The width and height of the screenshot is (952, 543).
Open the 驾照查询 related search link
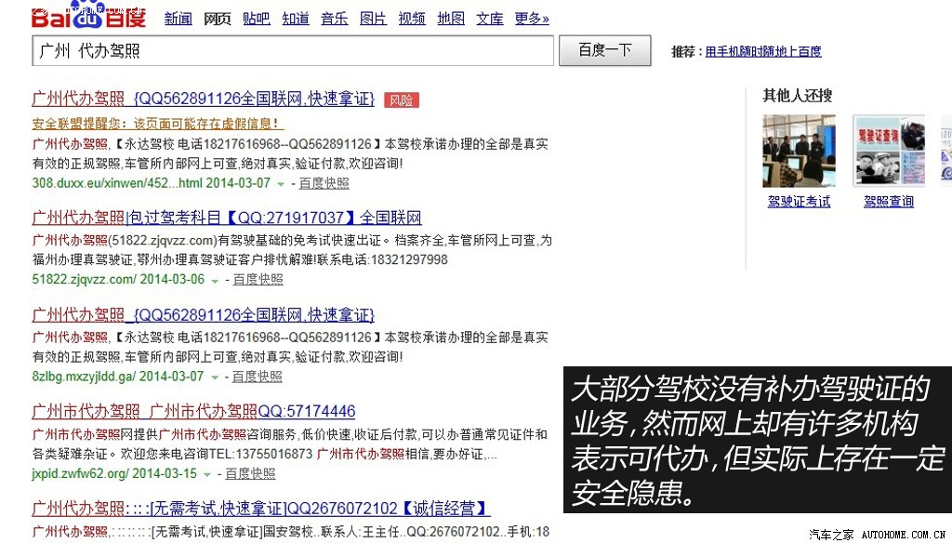pos(889,201)
